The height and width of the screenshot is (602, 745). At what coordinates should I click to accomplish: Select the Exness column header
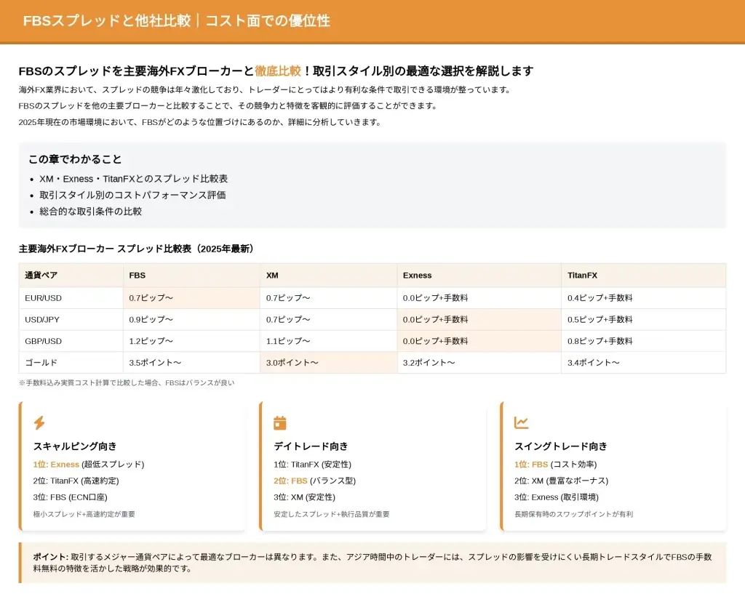[417, 276]
